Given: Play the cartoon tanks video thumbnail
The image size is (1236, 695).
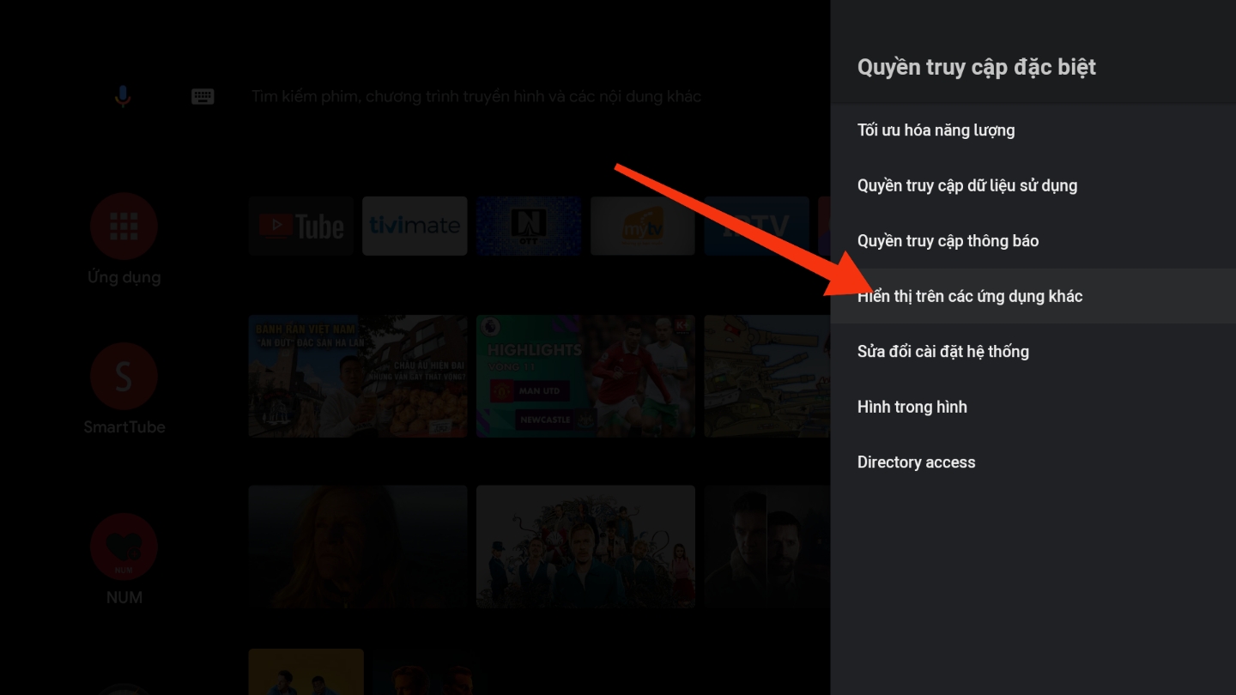Looking at the screenshot, I should pos(767,376).
